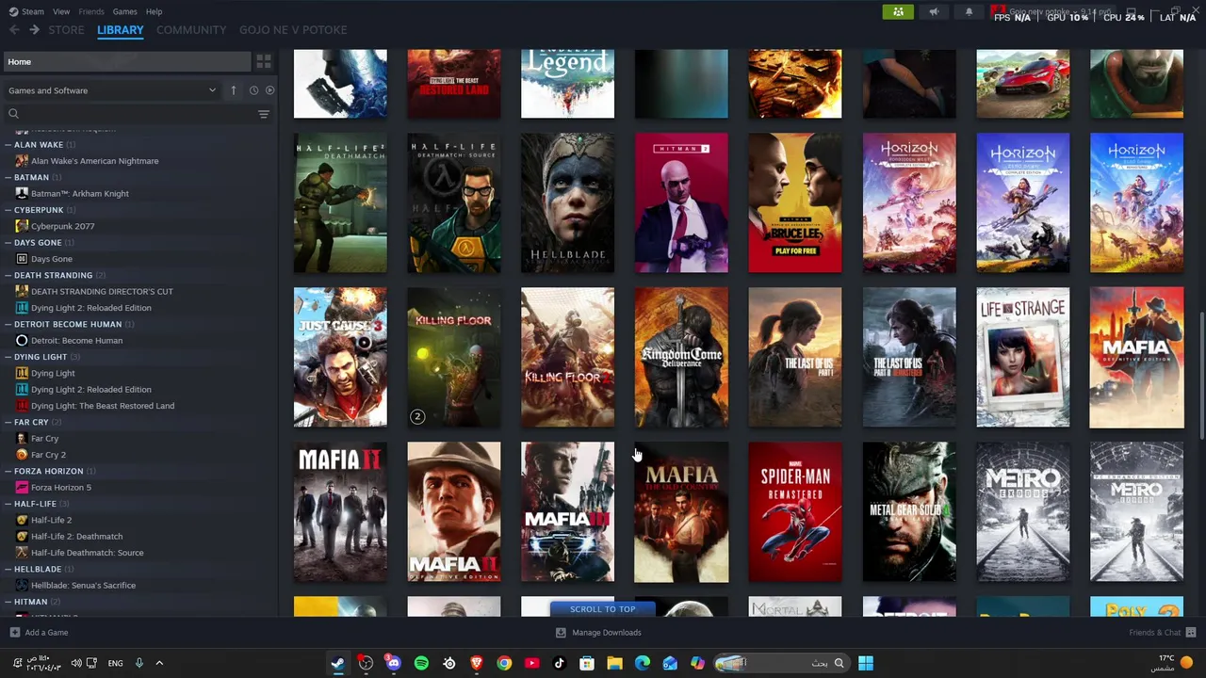Switch to grid collections view icon
1206x678 pixels.
click(x=264, y=61)
